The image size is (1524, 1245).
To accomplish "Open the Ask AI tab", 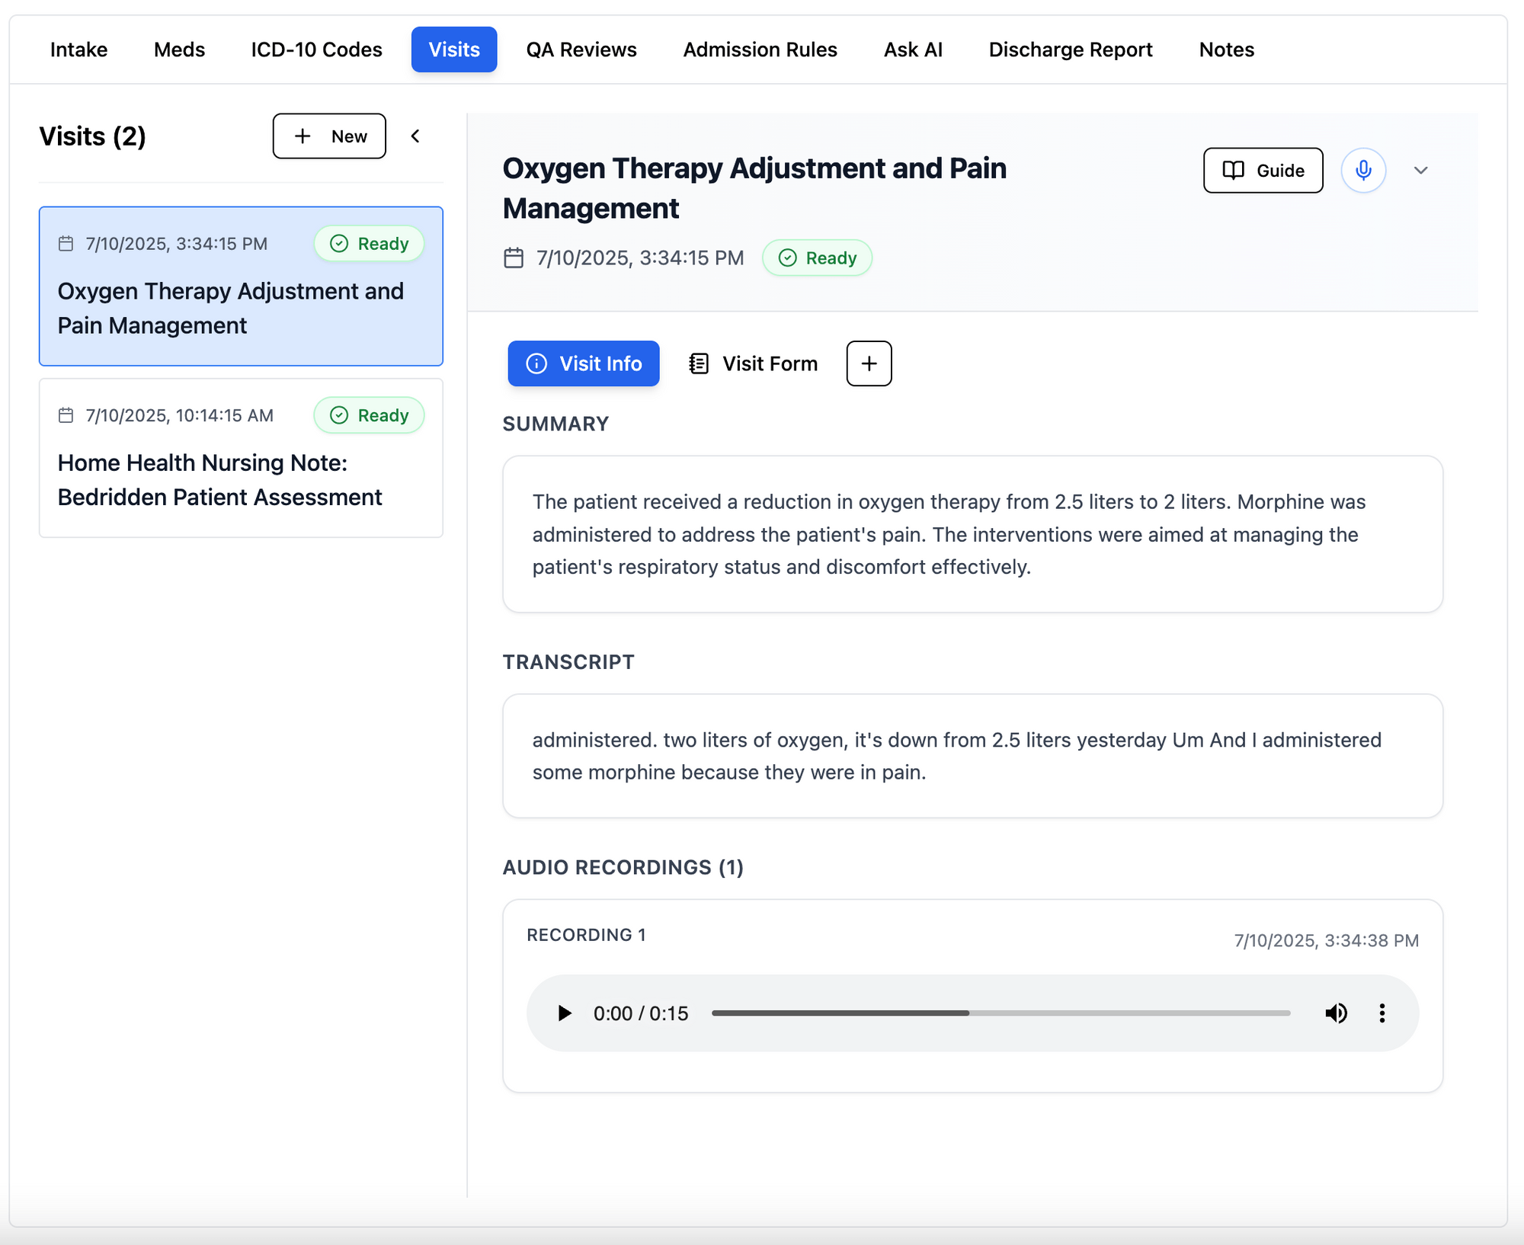I will click(x=912, y=50).
